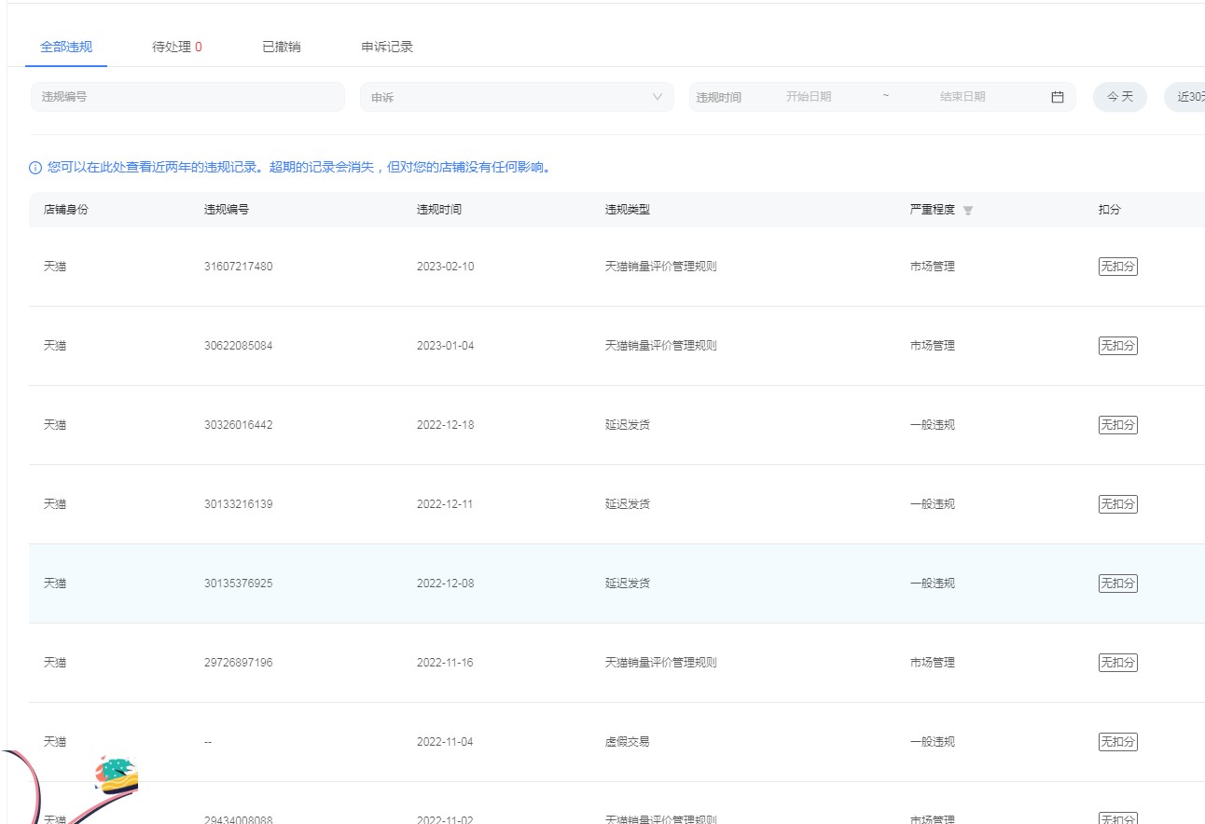Click 市场管理 in 31607217480 row
This screenshot has height=824, width=1205.
coord(933,267)
